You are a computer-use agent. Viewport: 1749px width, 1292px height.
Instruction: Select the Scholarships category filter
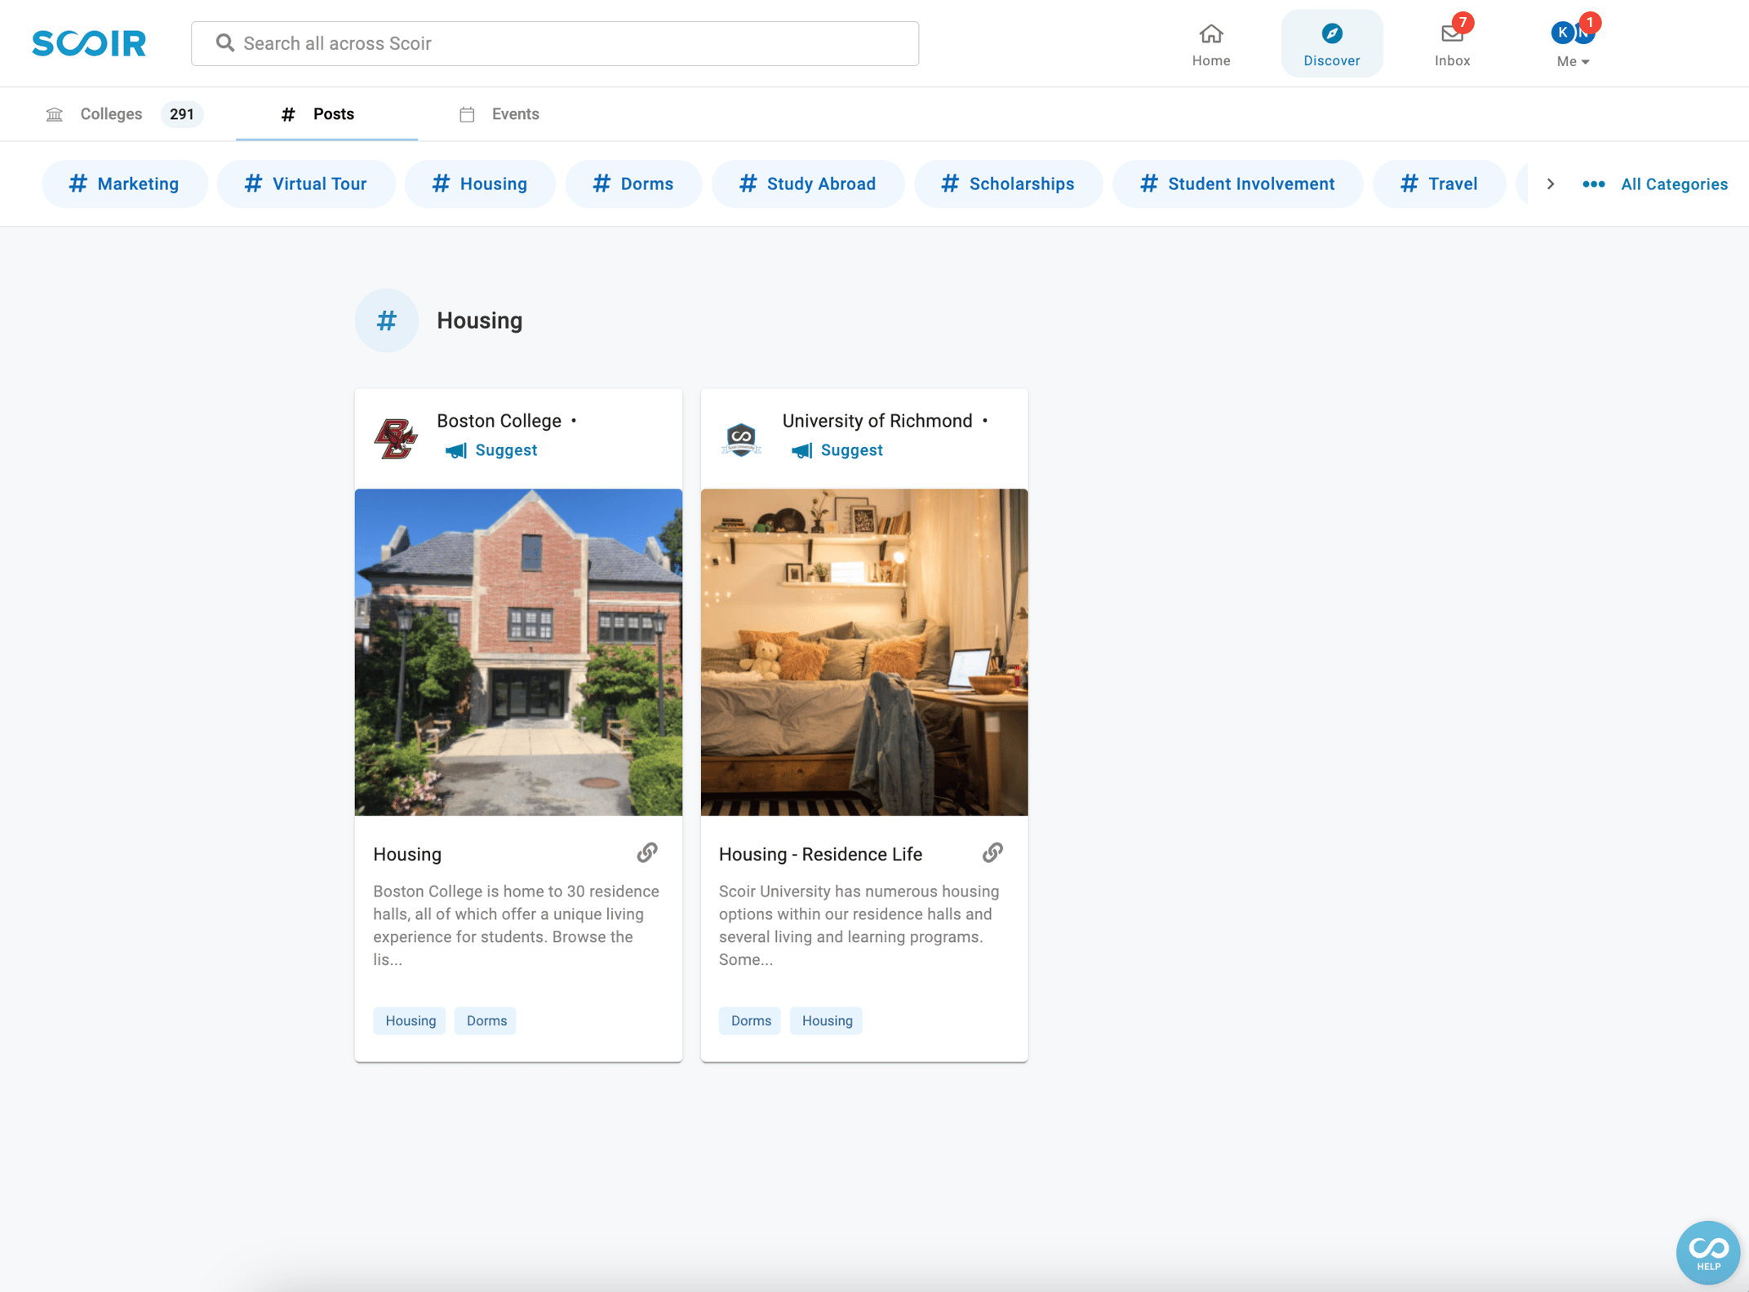(x=1008, y=184)
